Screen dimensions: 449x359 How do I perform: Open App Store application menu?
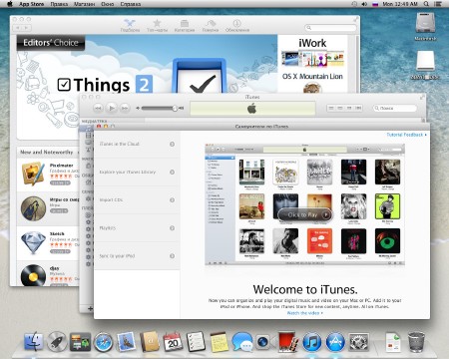pyautogui.click(x=31, y=4)
